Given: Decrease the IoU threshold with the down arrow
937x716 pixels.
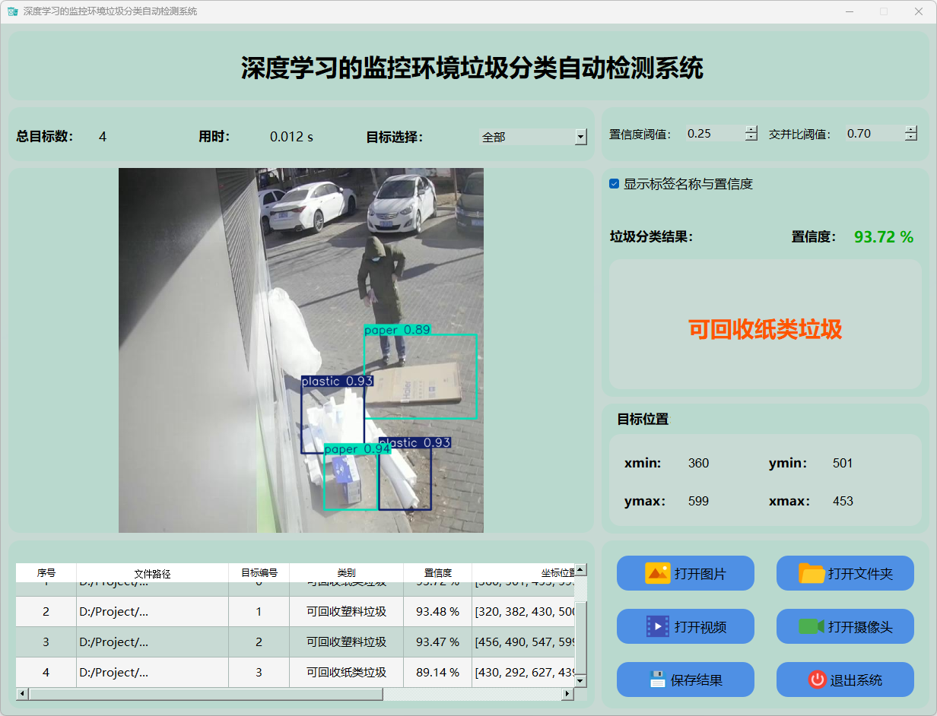Looking at the screenshot, I should [911, 138].
